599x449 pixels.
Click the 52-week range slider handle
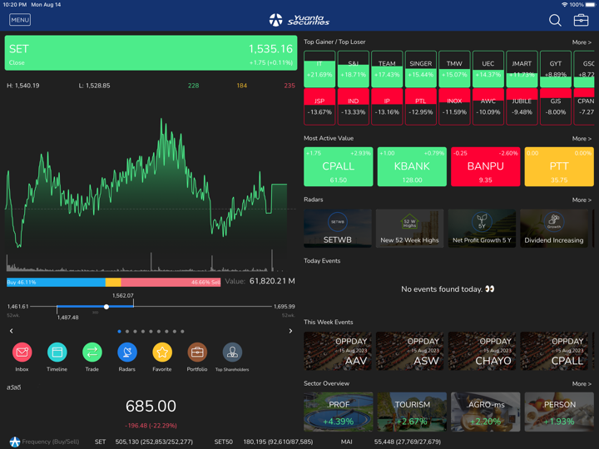point(106,307)
